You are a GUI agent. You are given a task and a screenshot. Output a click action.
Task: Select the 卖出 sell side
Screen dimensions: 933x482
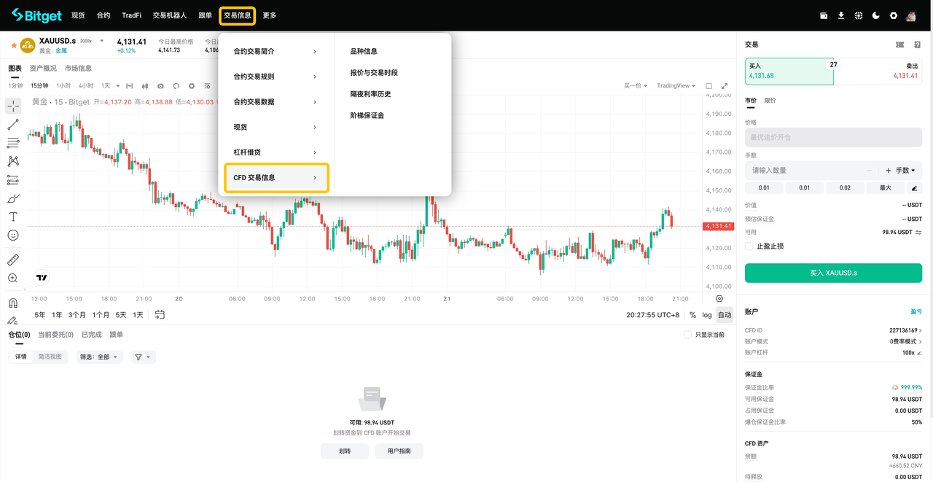tap(877, 71)
